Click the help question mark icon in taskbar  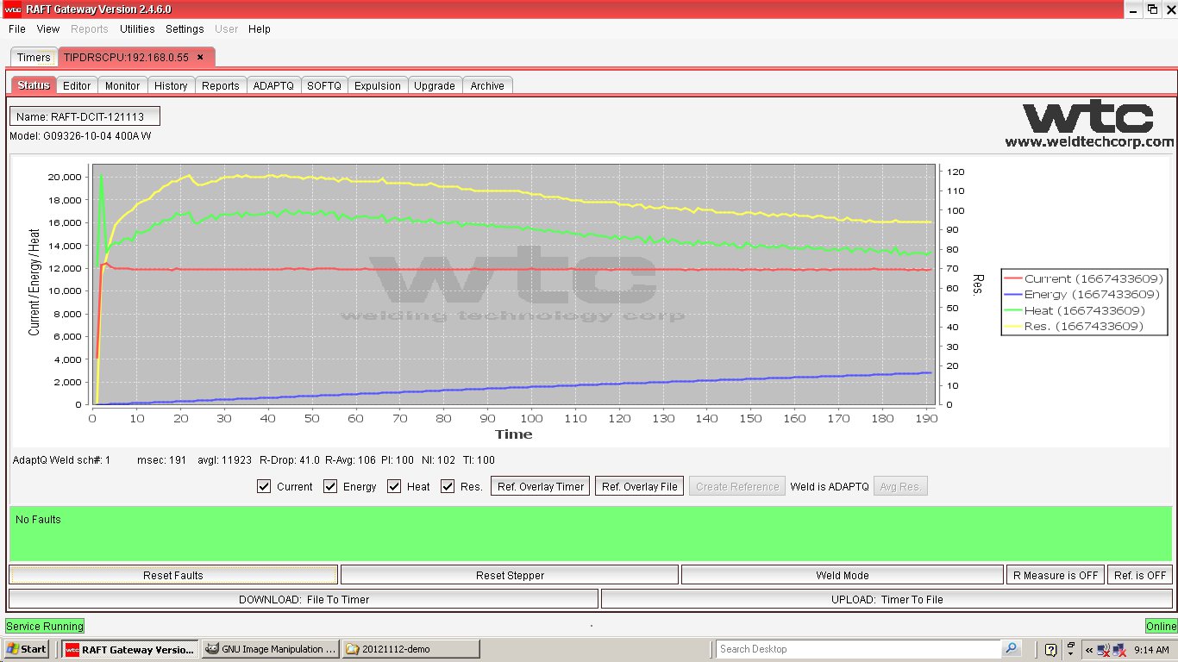tap(1050, 649)
